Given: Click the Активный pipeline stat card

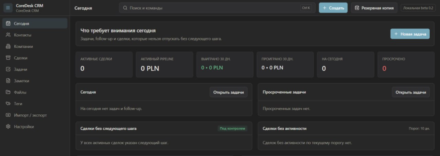Looking at the screenshot, I should [165, 64].
